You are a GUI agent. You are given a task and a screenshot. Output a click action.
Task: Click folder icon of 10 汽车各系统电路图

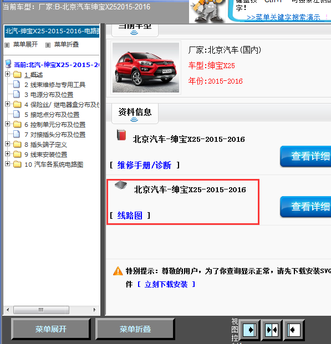click(x=17, y=165)
